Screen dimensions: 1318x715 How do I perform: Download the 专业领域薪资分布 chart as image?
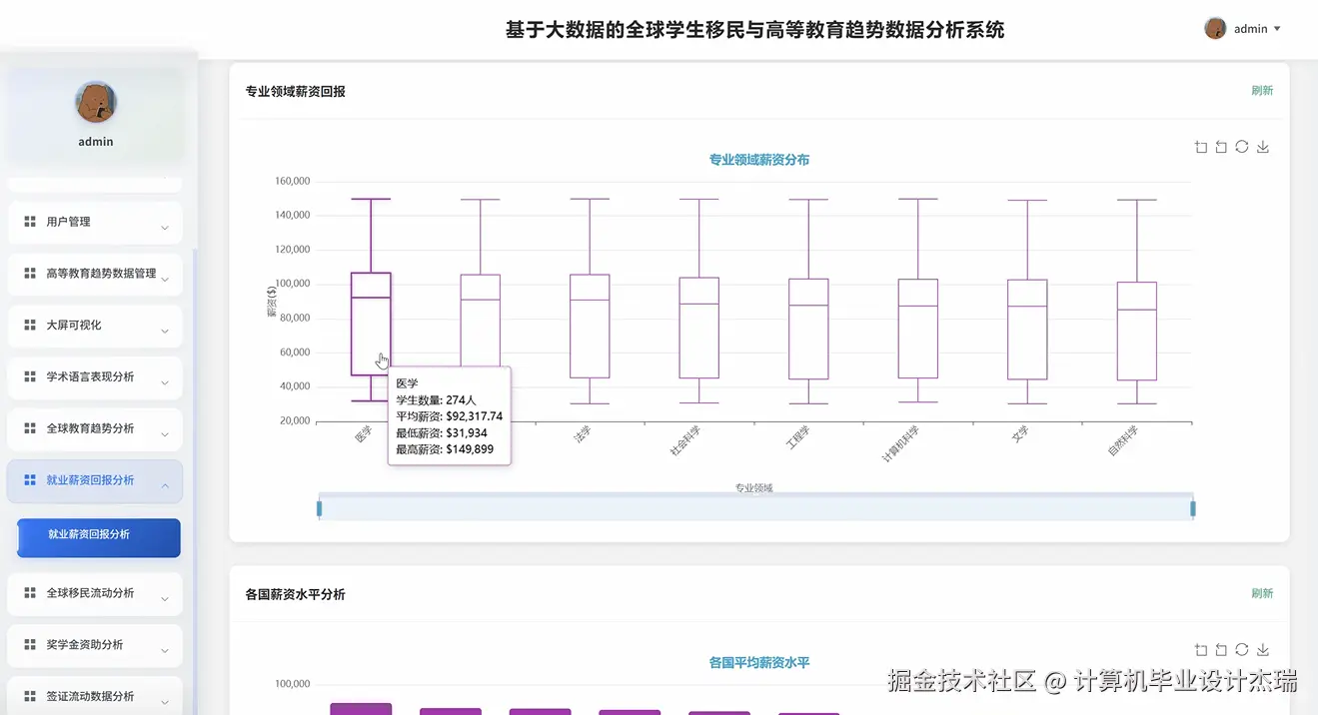[1263, 147]
